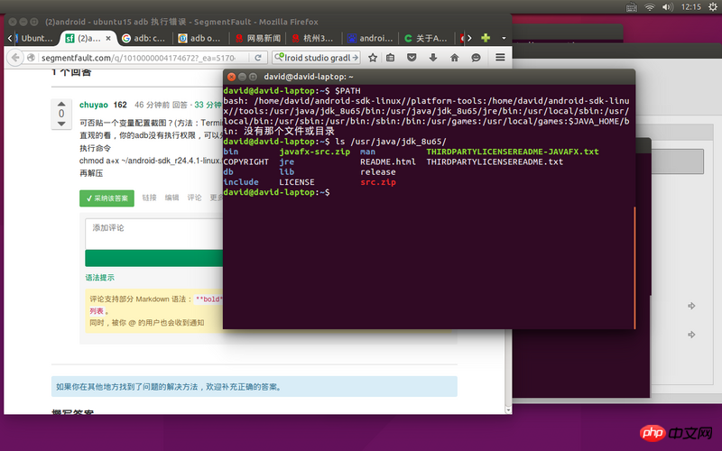This screenshot has width=722, height=451.
Task: Click lower right arrow in background window
Action: pos(691,335)
